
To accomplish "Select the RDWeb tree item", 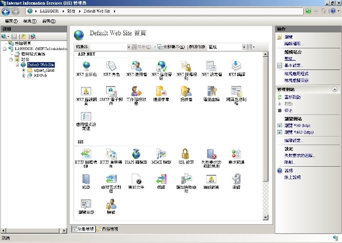I will coord(40,75).
